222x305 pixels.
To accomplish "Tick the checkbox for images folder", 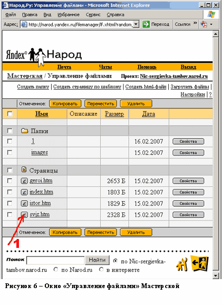I will coord(9,152).
